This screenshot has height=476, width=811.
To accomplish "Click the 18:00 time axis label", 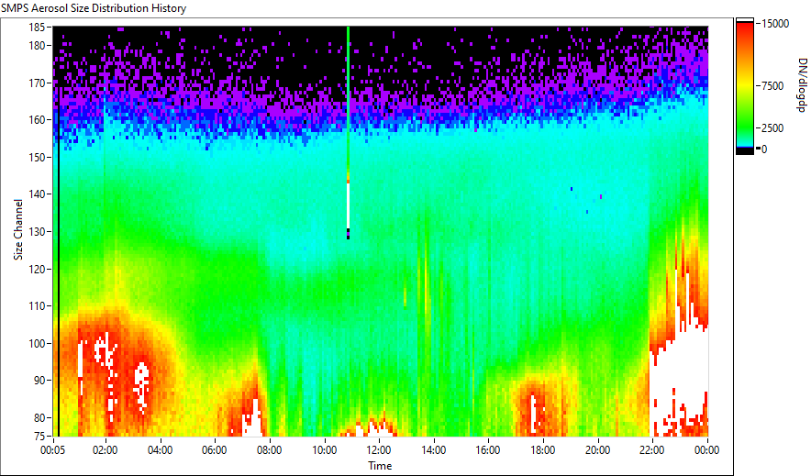I will (x=542, y=450).
